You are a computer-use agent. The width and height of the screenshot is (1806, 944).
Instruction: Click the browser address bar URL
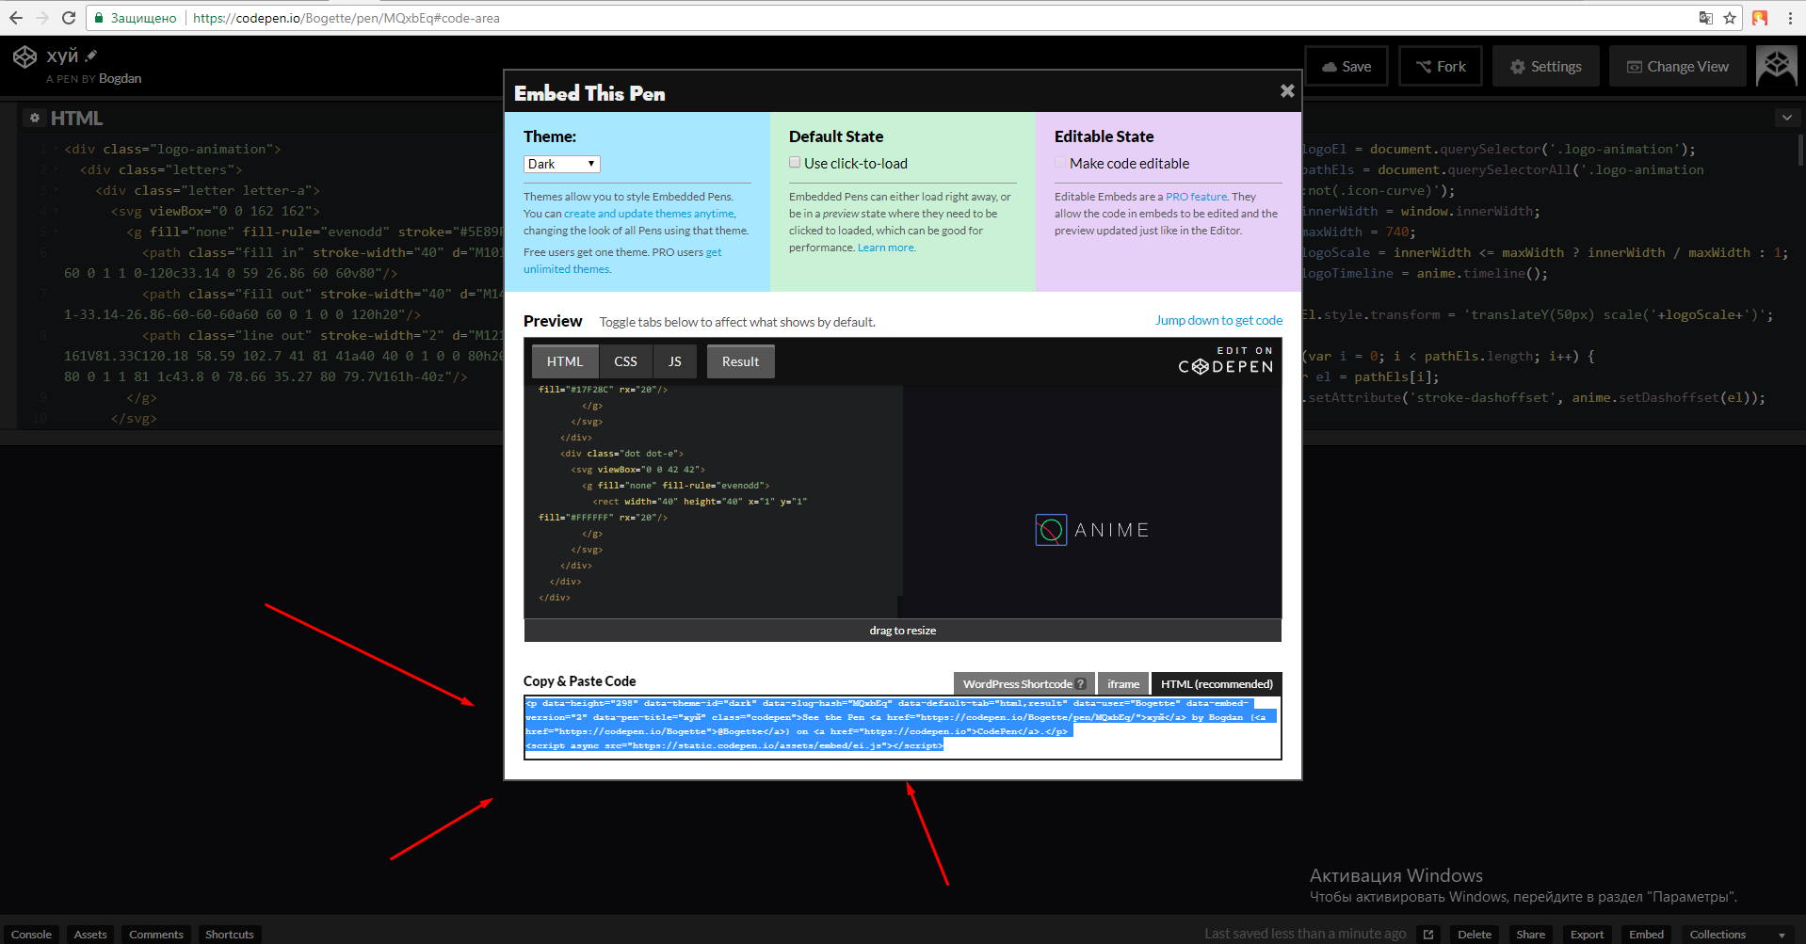347,18
